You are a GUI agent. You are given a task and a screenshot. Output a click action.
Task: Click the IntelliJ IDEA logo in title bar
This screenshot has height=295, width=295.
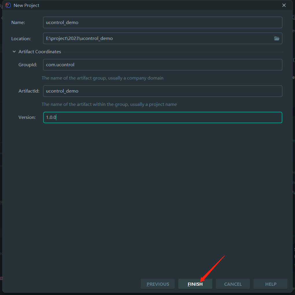(8, 5)
